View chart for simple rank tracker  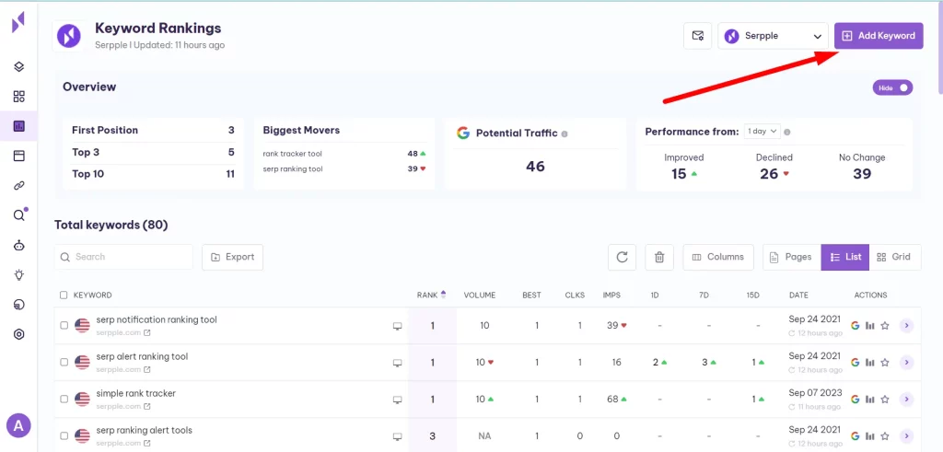pyautogui.click(x=869, y=400)
